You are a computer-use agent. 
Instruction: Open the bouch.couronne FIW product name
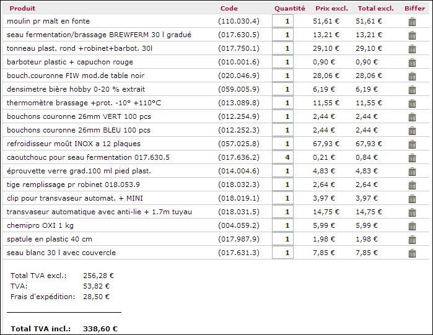pyautogui.click(x=67, y=76)
